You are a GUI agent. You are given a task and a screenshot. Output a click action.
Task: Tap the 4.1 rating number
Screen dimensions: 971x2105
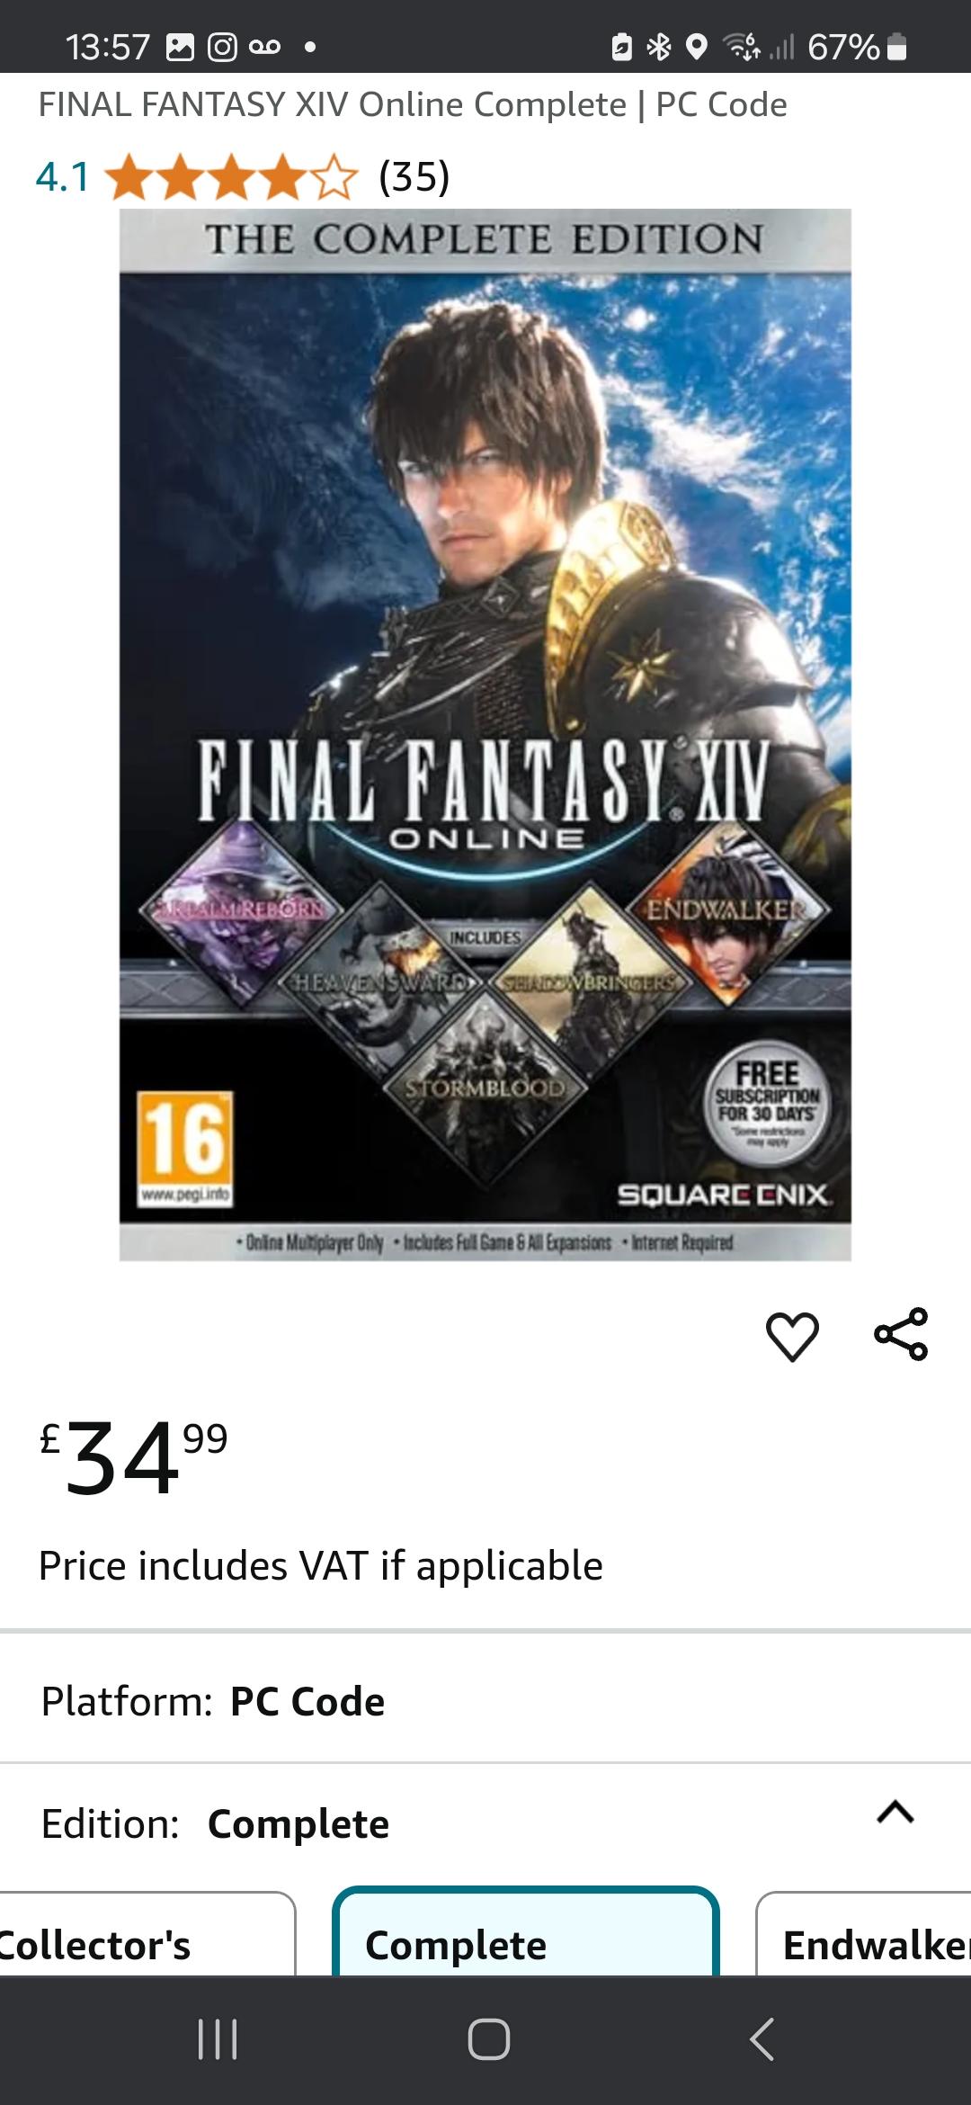tap(63, 176)
